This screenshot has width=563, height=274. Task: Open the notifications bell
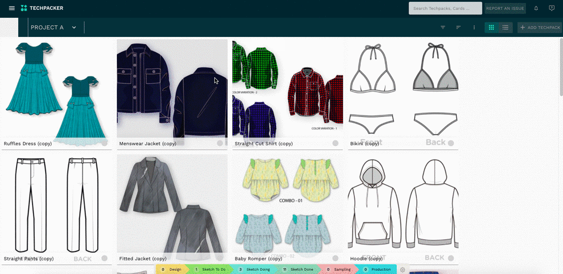point(536,8)
